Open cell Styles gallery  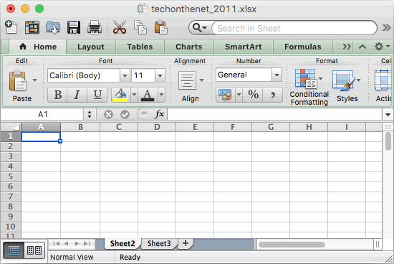coord(344,80)
